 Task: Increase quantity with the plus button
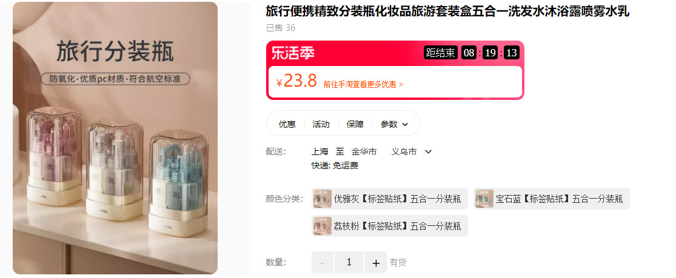tap(375, 262)
